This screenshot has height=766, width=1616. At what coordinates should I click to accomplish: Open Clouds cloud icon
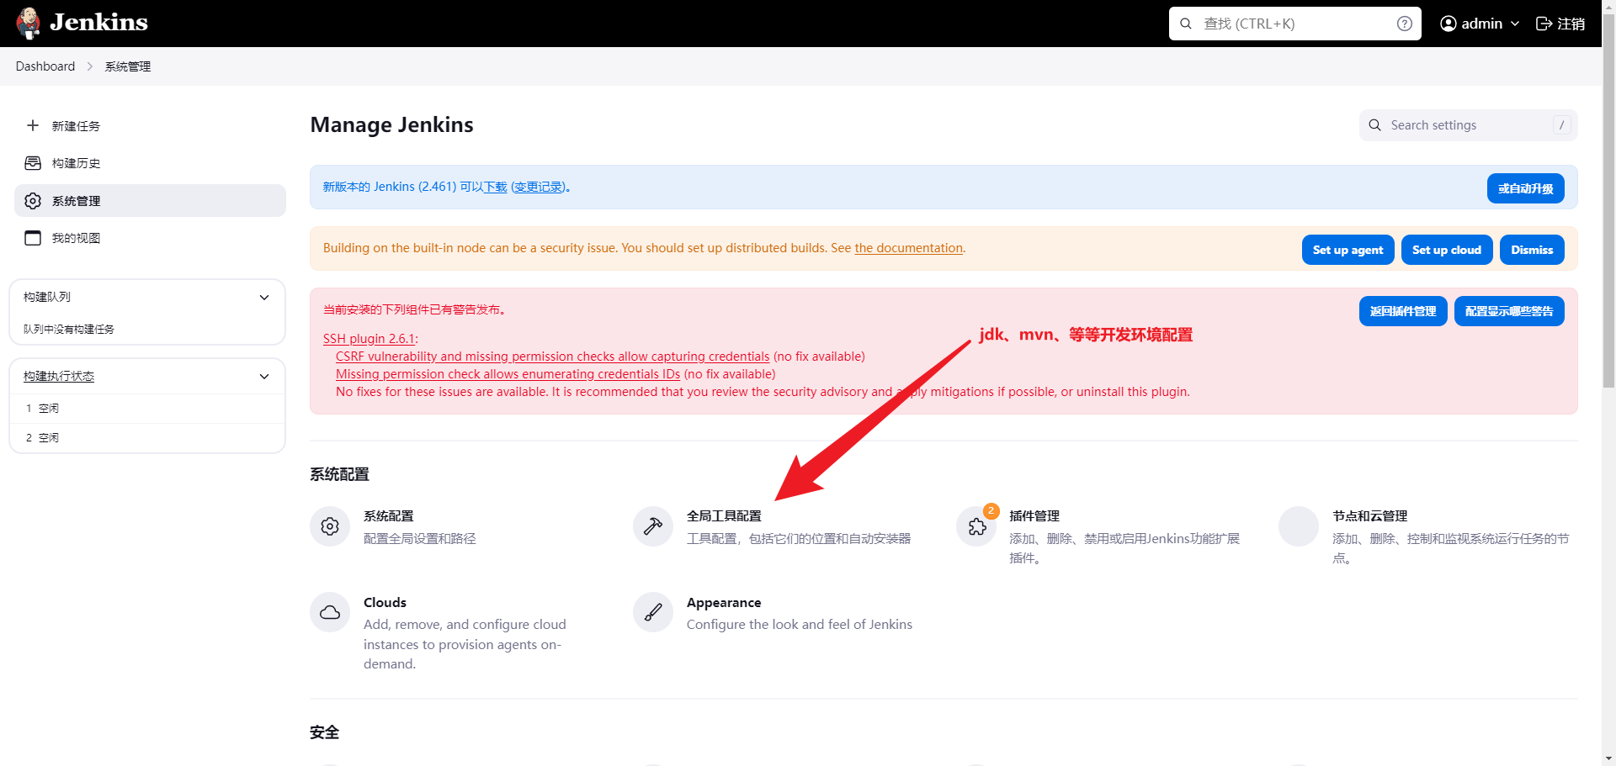pyautogui.click(x=330, y=612)
